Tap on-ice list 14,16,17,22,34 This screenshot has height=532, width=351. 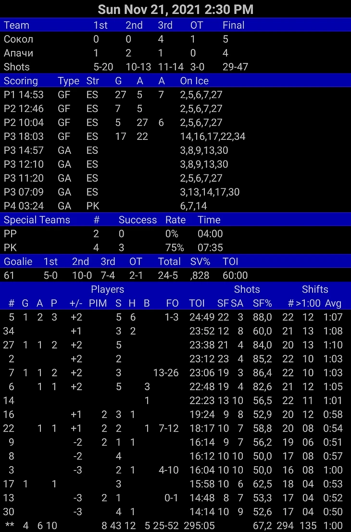[x=213, y=136]
